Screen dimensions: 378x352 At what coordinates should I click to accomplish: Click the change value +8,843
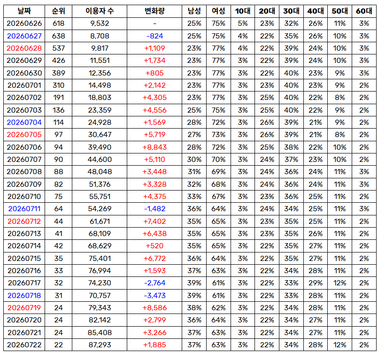click(x=154, y=147)
